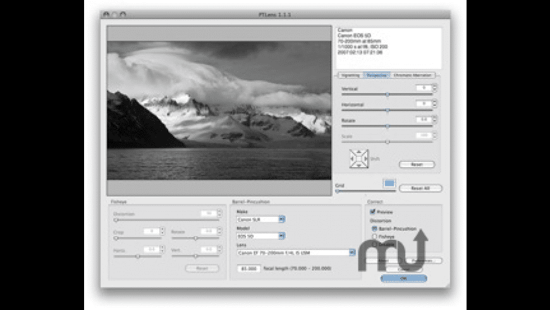Click the Scale value stepper arrows
Screen dimensions: 550x310
435,135
